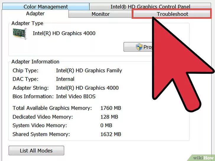Click the Adapter Type group label

[27, 23]
